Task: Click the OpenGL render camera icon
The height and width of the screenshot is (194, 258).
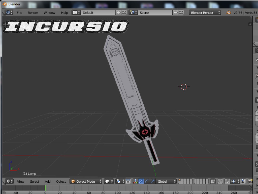Action: tap(251, 181)
